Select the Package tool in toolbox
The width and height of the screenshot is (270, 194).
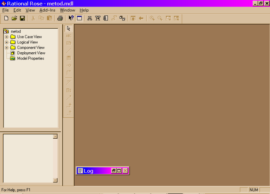tap(69, 90)
